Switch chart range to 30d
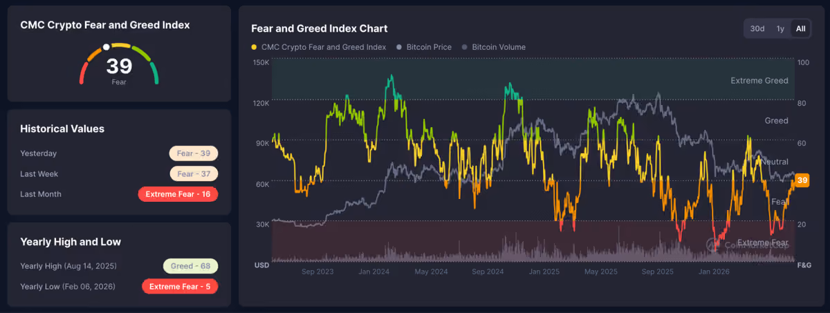The height and width of the screenshot is (313, 830). tap(757, 28)
